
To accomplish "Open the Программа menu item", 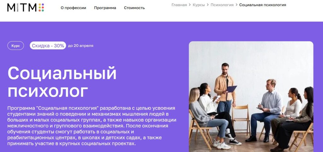I will click(105, 8).
